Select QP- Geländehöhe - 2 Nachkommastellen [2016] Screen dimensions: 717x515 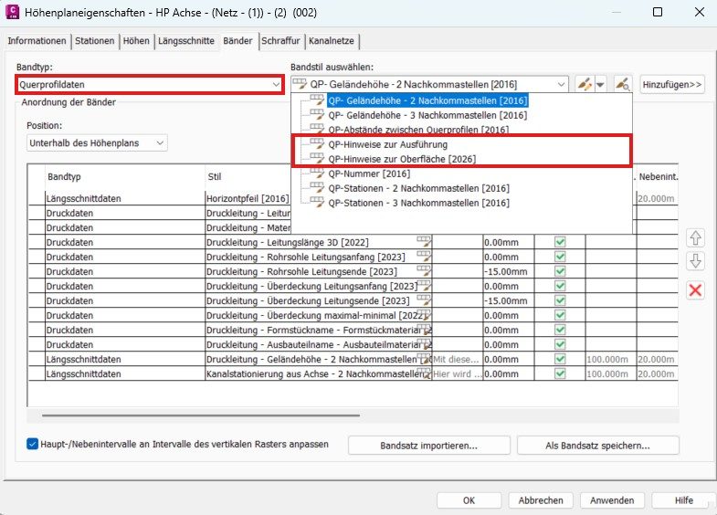coord(427,100)
